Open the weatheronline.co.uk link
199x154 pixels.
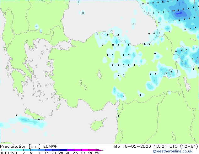[x=173, y=151]
